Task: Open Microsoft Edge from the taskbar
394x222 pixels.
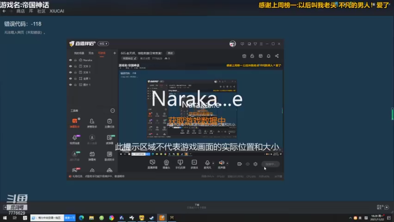Action: tap(81, 218)
